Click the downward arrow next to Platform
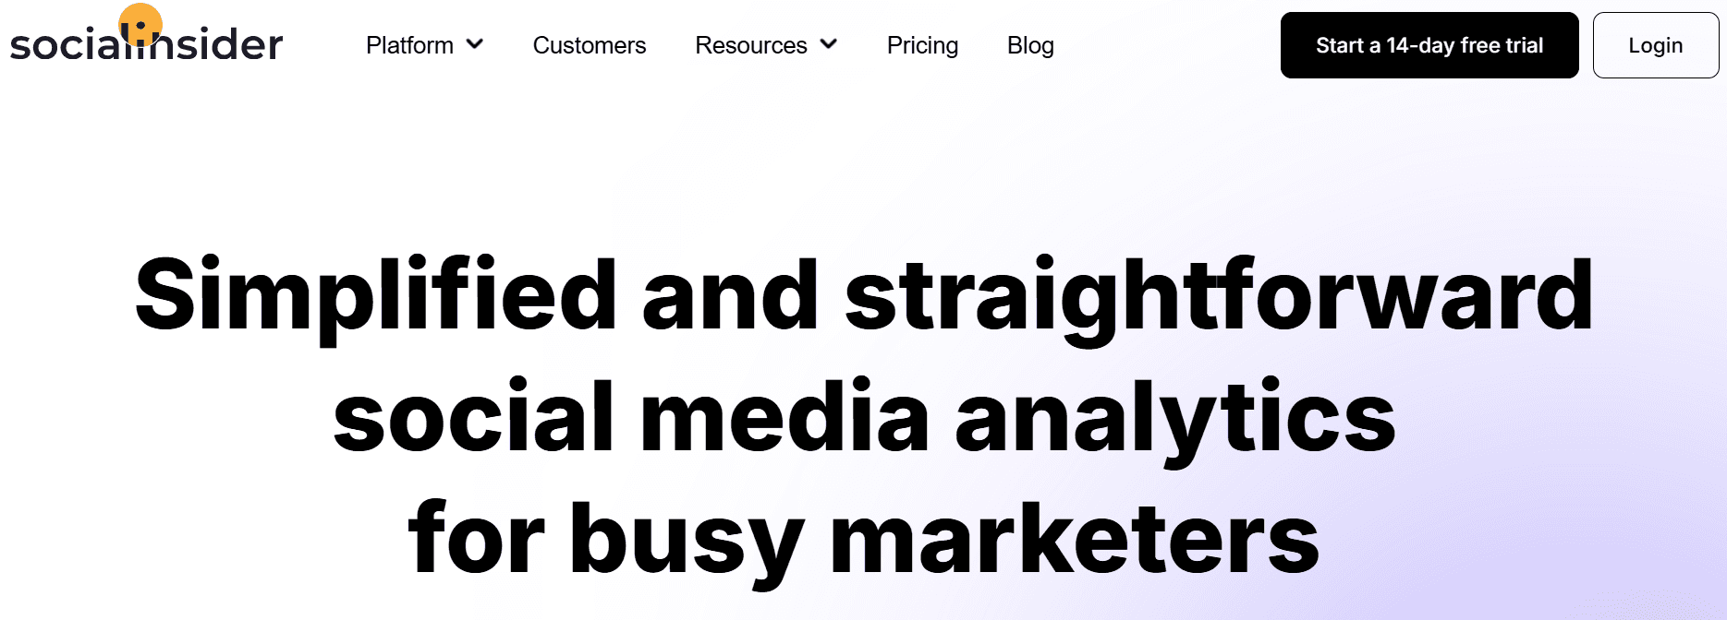 point(474,44)
